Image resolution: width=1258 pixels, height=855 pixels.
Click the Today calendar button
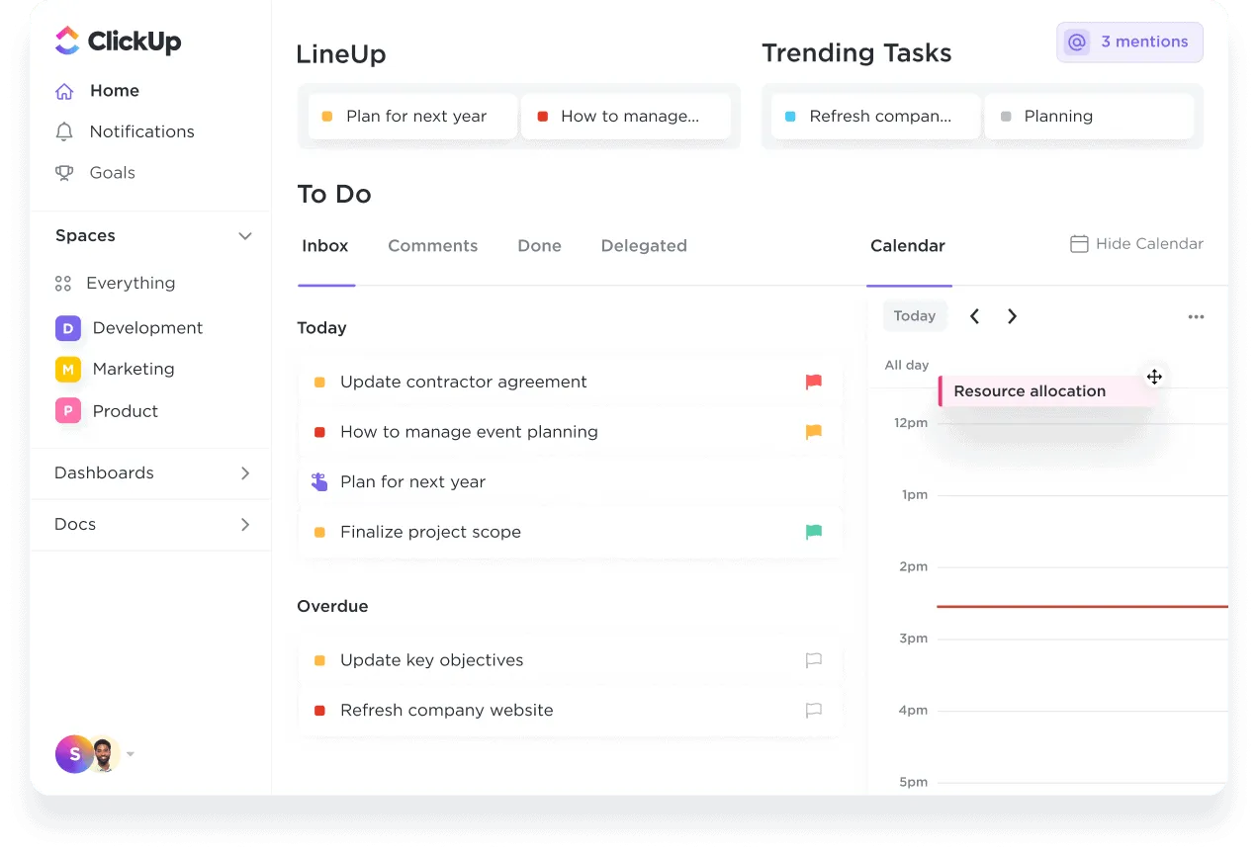pos(915,316)
